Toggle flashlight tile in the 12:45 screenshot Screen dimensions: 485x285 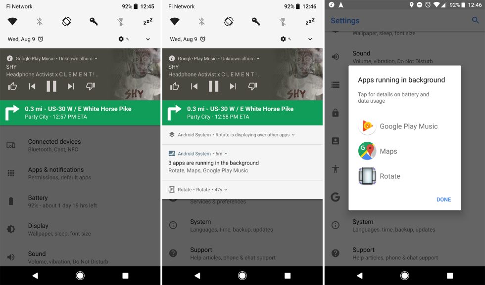coord(121,21)
